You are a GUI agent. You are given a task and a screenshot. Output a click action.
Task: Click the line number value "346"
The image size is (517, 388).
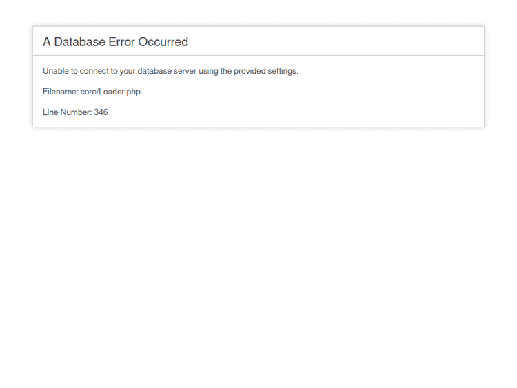tap(101, 112)
